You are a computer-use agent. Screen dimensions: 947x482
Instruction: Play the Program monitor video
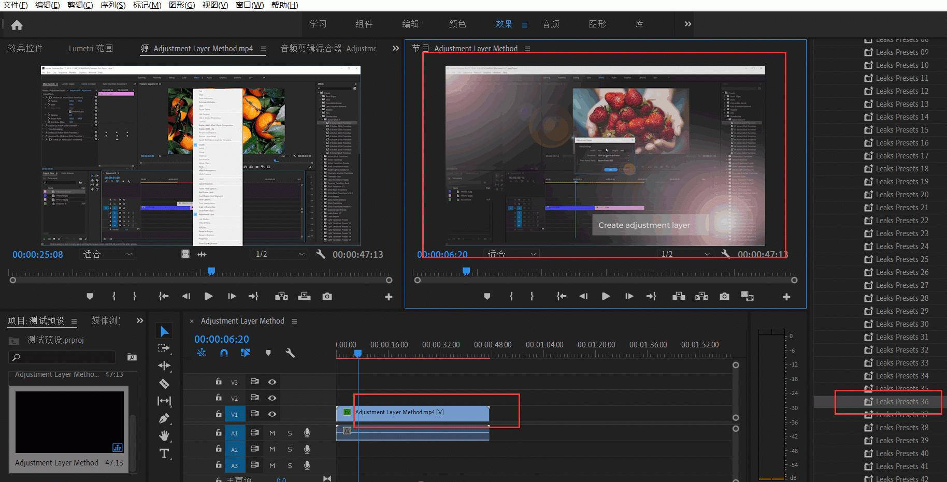605,296
